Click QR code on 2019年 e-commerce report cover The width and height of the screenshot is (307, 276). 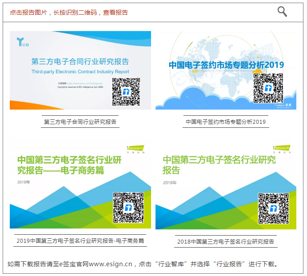[128, 207]
